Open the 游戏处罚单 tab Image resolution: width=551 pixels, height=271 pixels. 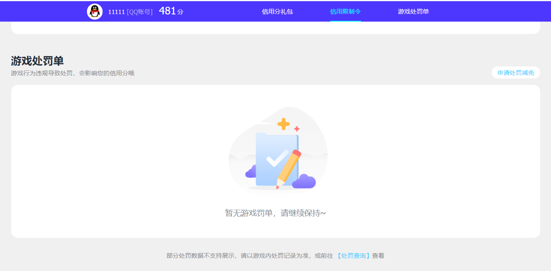[413, 11]
